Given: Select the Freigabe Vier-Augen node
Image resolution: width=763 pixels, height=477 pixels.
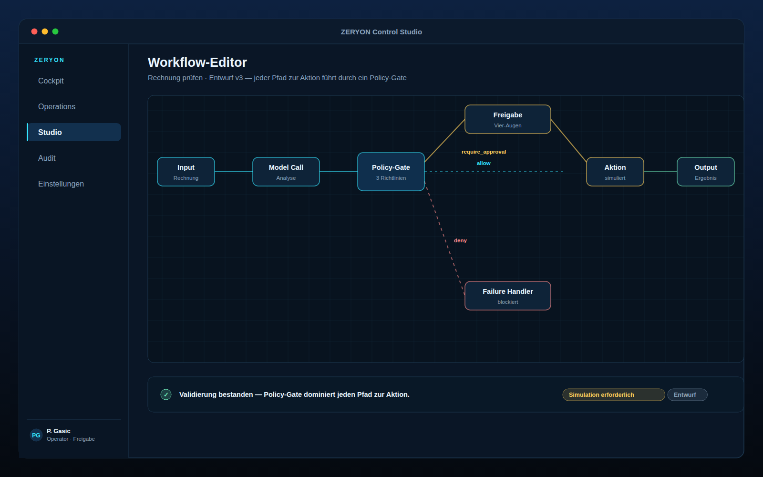Looking at the screenshot, I should (x=508, y=119).
